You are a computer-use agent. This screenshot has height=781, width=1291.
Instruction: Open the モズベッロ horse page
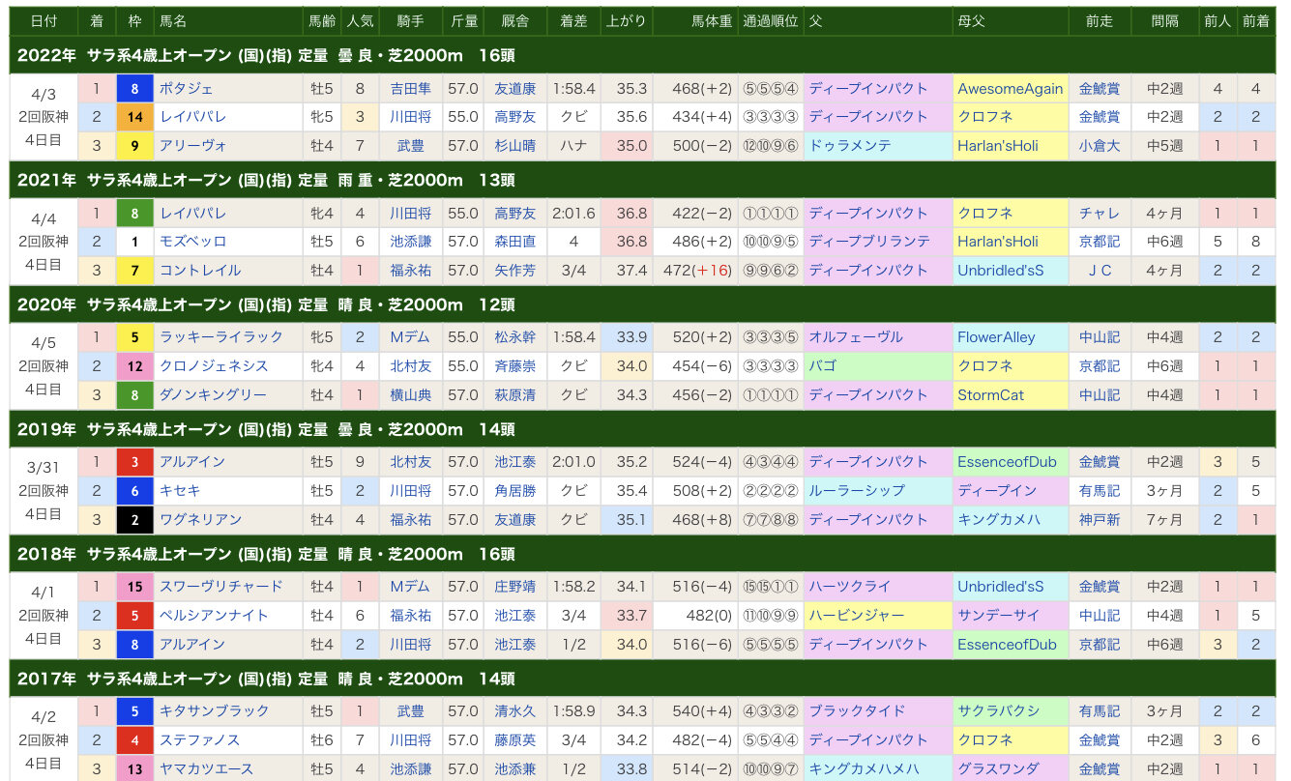point(192,242)
